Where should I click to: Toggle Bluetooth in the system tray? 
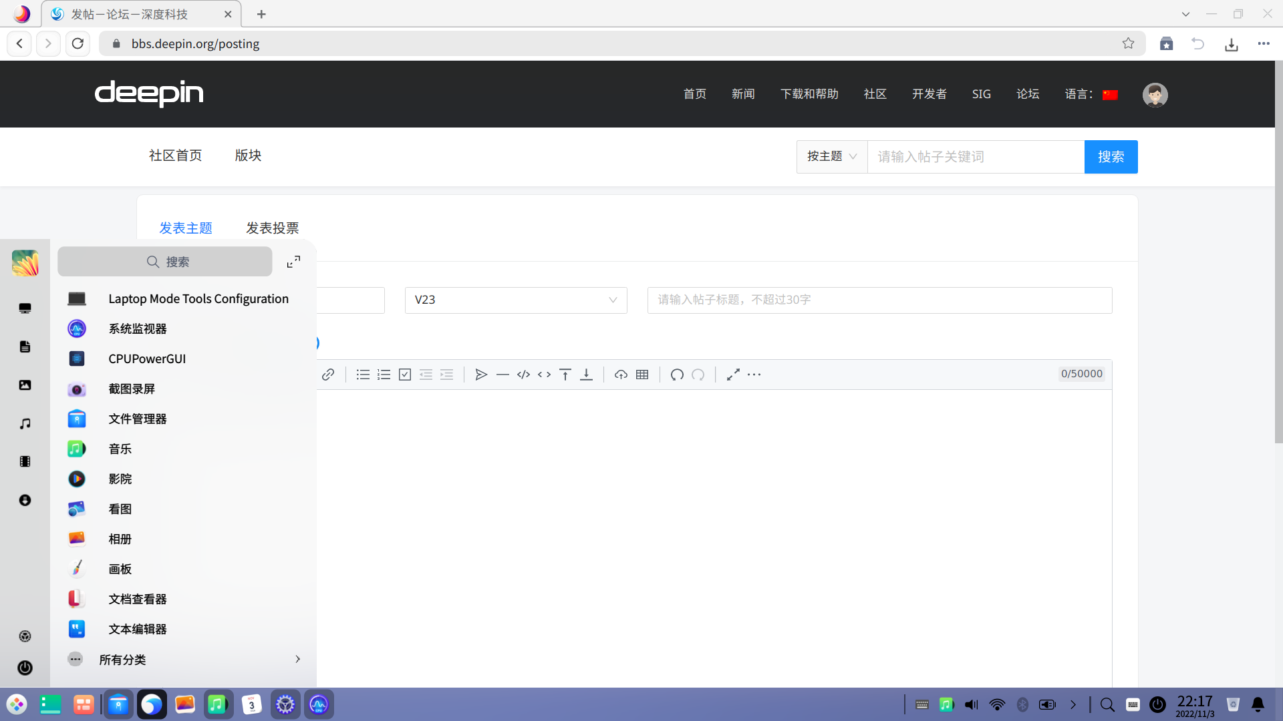1022,704
